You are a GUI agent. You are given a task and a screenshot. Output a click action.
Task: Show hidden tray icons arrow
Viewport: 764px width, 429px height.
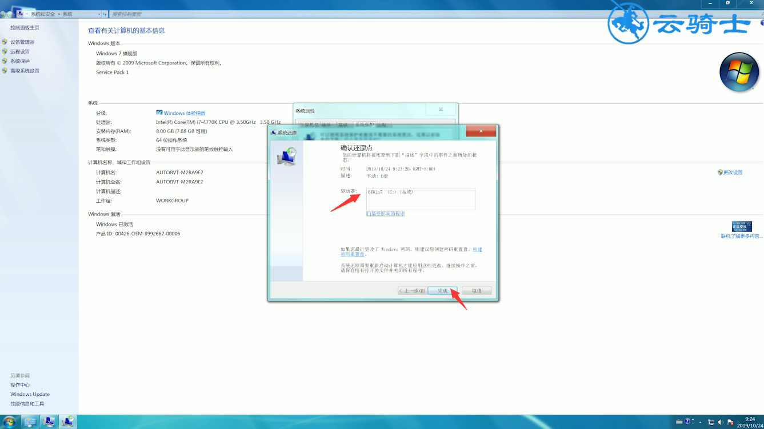[x=701, y=422]
